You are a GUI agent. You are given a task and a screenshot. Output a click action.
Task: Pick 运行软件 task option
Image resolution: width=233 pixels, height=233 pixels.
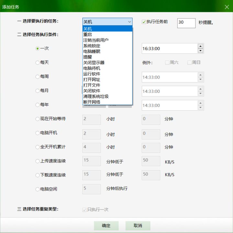tap(107, 74)
